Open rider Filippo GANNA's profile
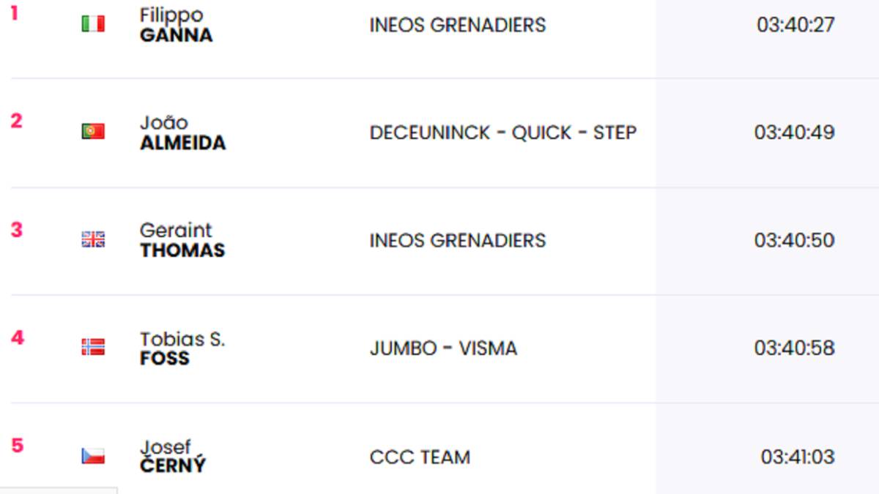Screen dimensions: 879x494 tap(177, 25)
